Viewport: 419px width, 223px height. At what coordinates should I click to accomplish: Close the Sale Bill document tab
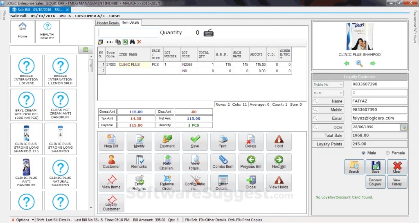pos(68,10)
